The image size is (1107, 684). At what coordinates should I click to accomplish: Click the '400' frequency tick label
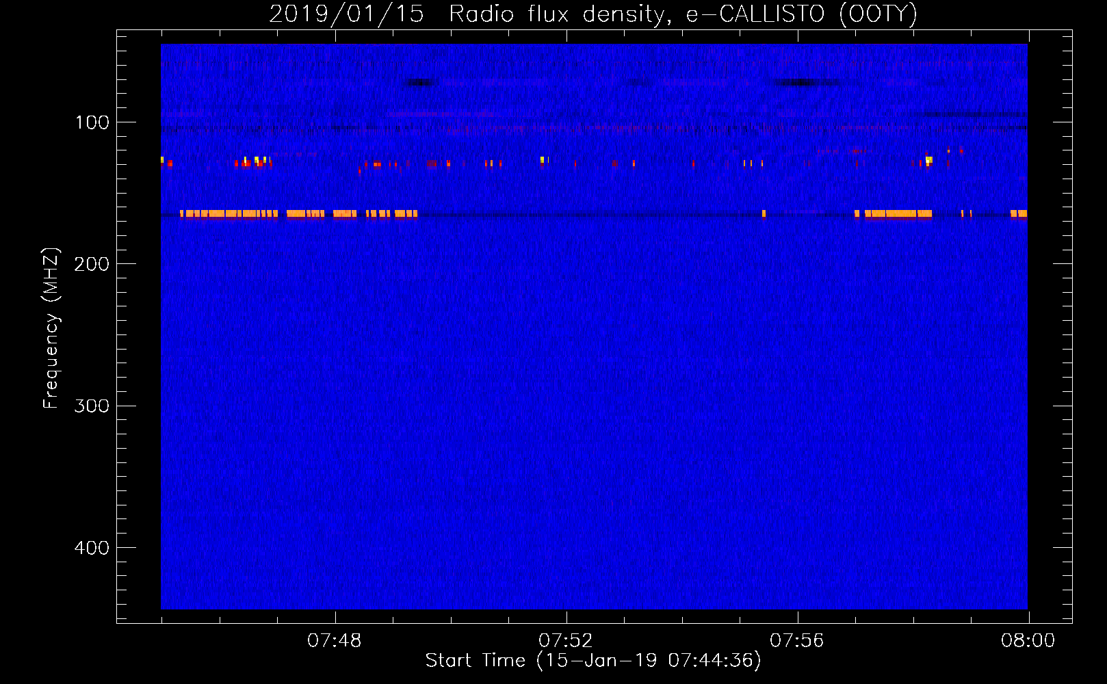click(92, 548)
